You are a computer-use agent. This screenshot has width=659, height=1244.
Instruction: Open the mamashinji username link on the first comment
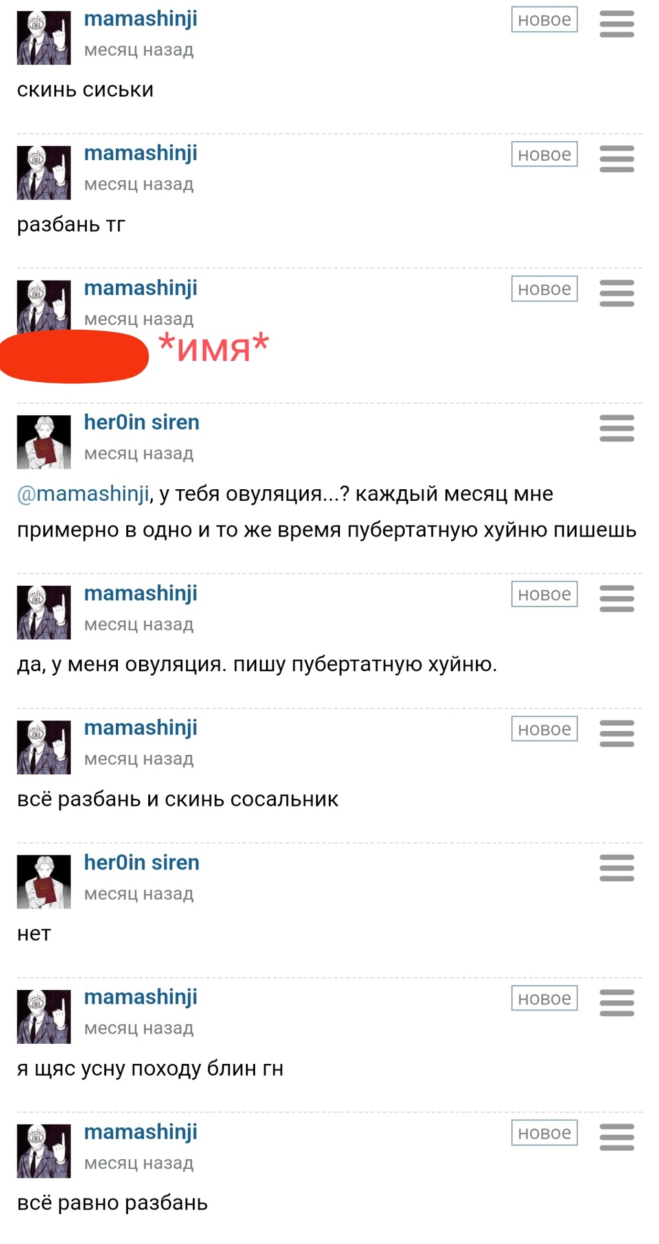pos(140,19)
